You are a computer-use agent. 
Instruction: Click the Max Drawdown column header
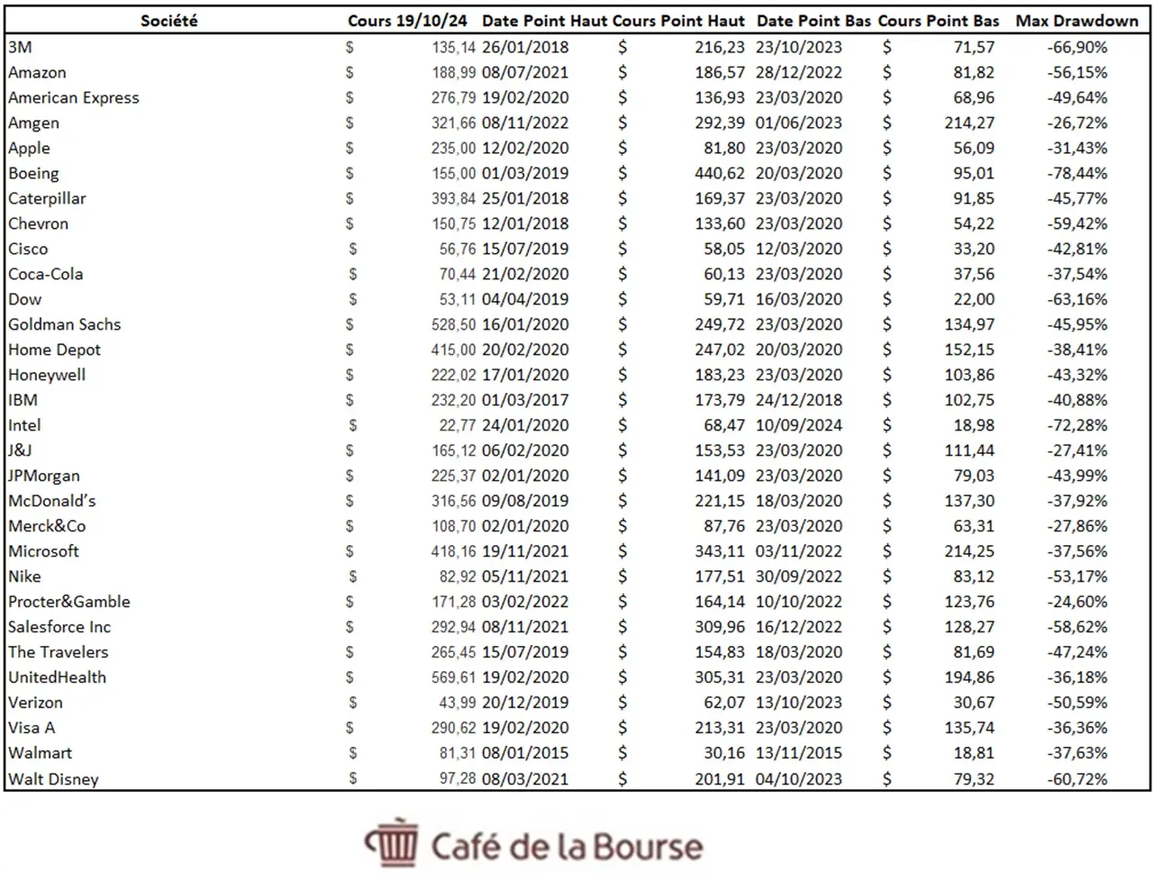click(1076, 21)
